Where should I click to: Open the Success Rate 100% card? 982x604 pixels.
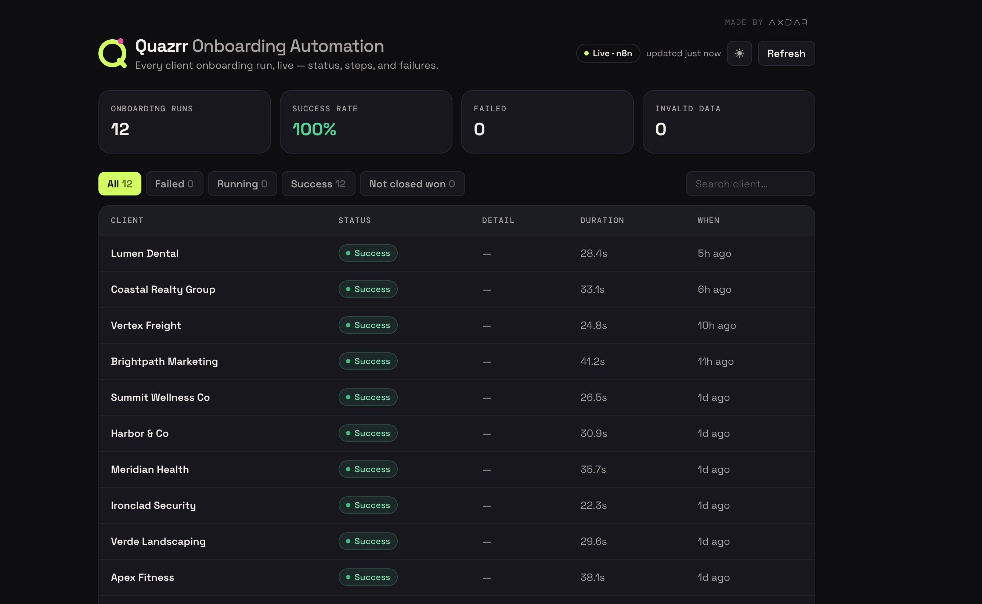click(366, 122)
